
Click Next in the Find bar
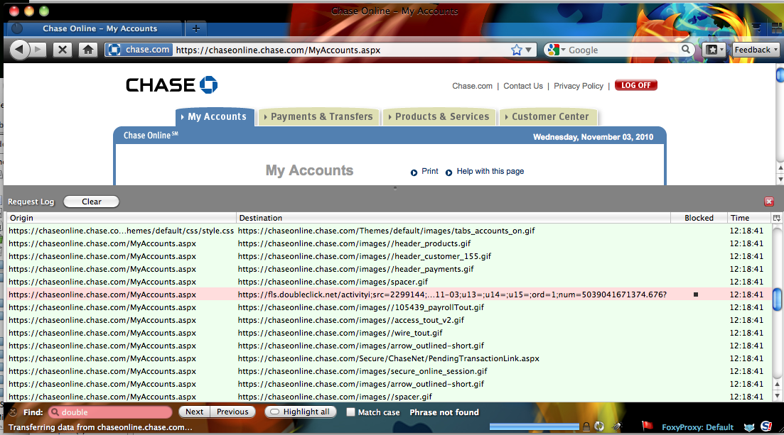click(x=195, y=412)
